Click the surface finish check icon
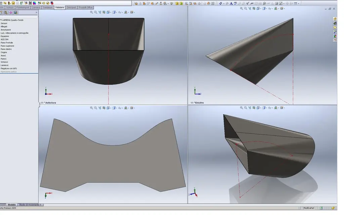Screen dimensions: 344x215 [x=248, y=3]
